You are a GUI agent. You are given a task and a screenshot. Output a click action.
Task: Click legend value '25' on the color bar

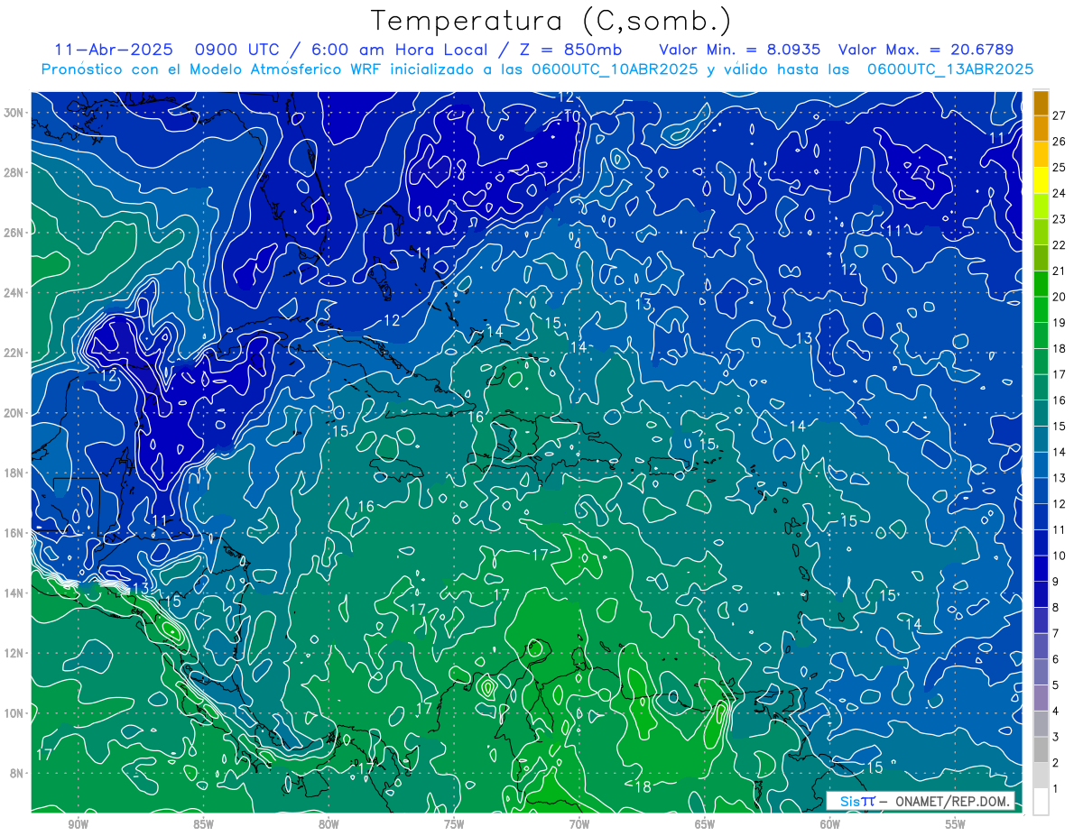[x=1059, y=168]
